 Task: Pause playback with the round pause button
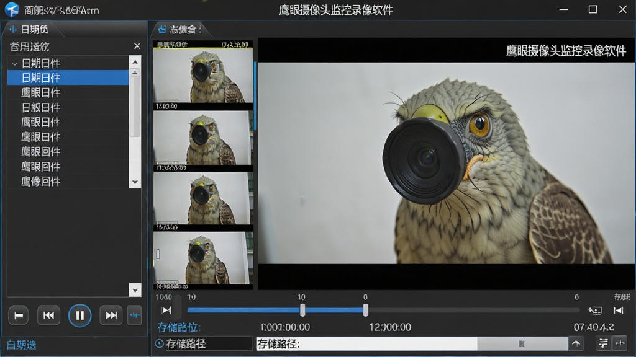[x=79, y=315]
